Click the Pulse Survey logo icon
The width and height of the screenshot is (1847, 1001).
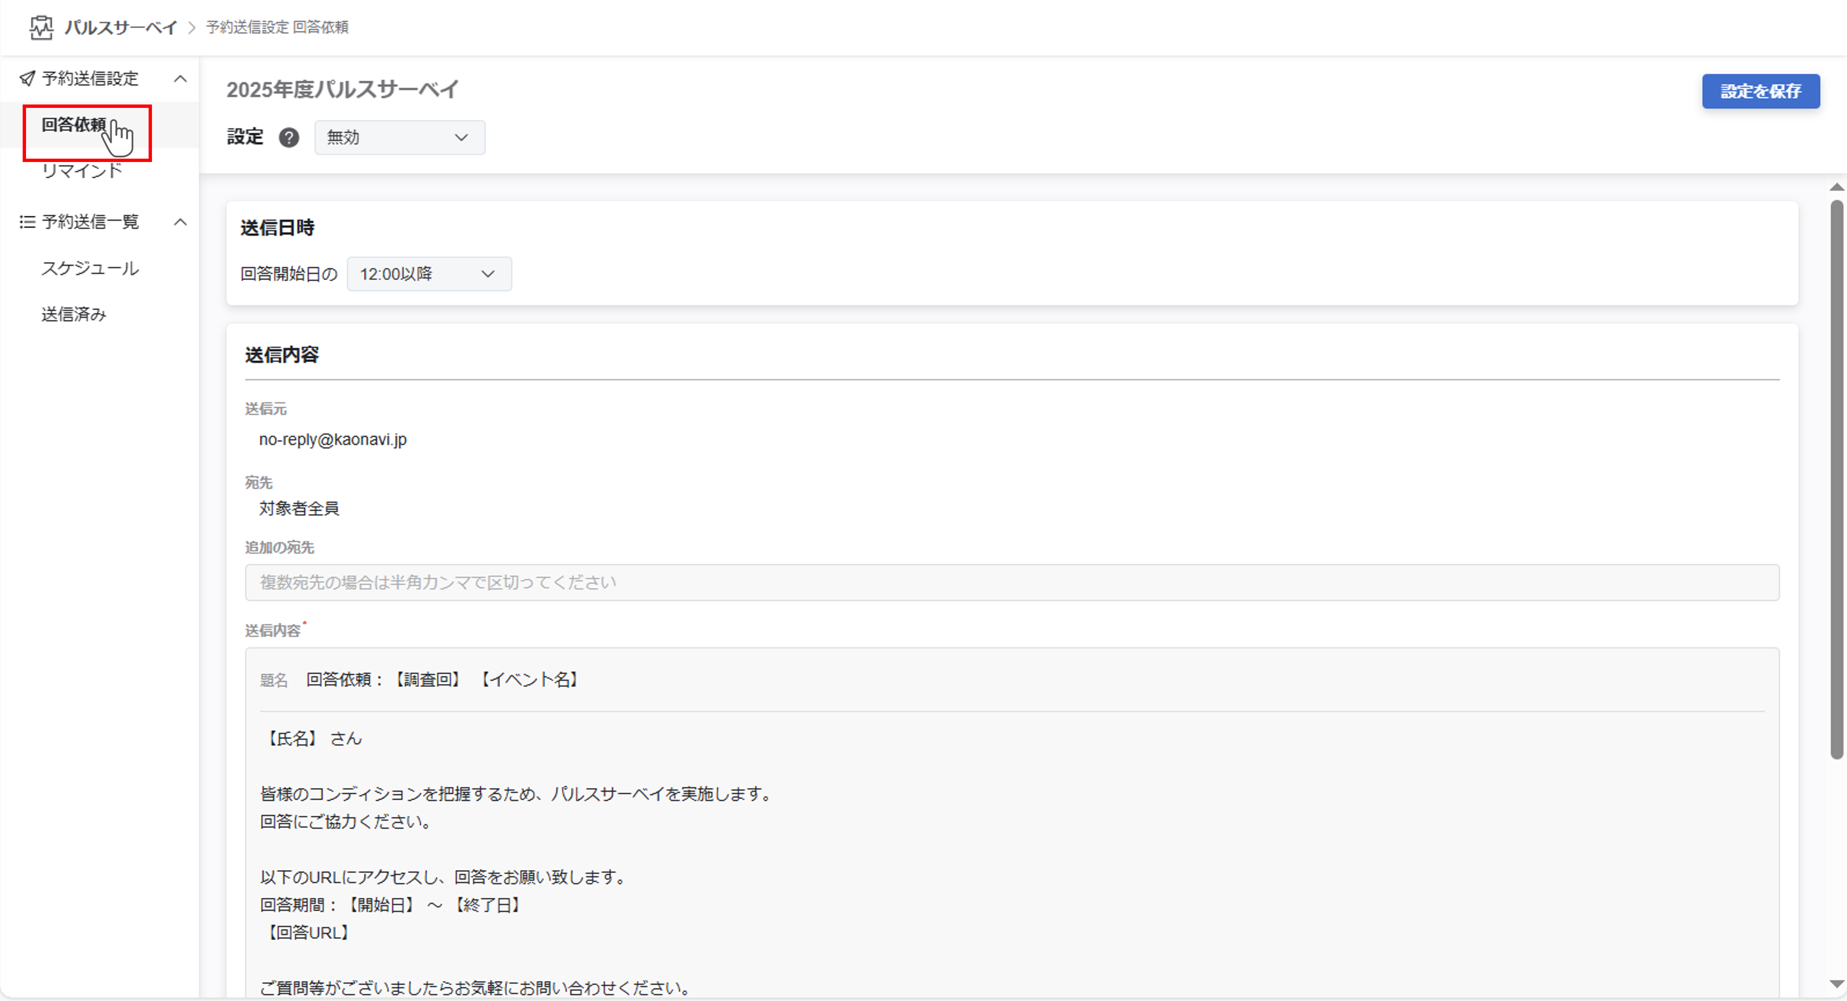point(42,27)
